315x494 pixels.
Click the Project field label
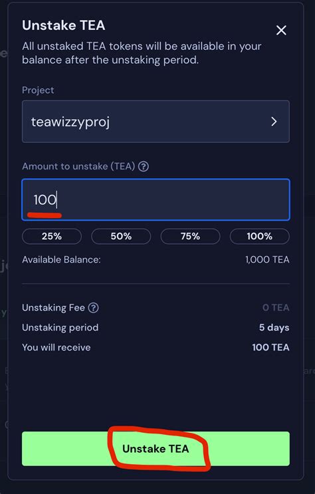pyautogui.click(x=38, y=90)
